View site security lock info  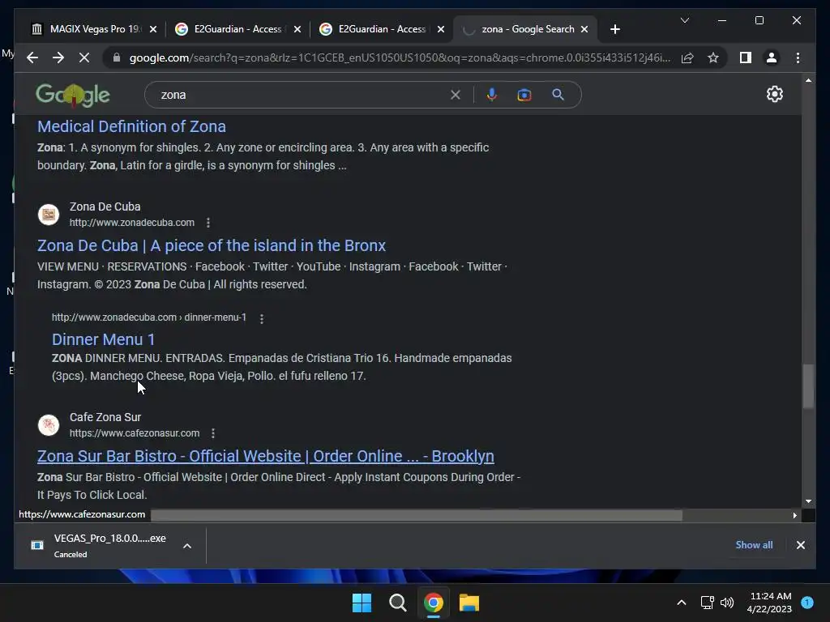point(117,58)
